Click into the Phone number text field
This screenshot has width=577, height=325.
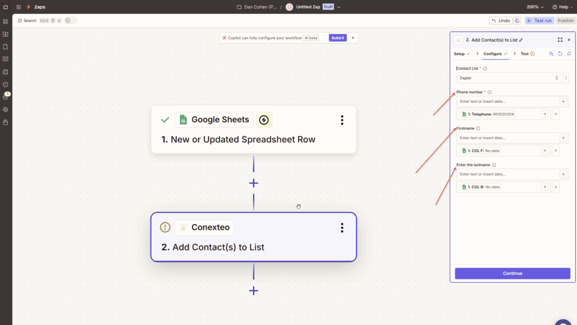coord(506,102)
